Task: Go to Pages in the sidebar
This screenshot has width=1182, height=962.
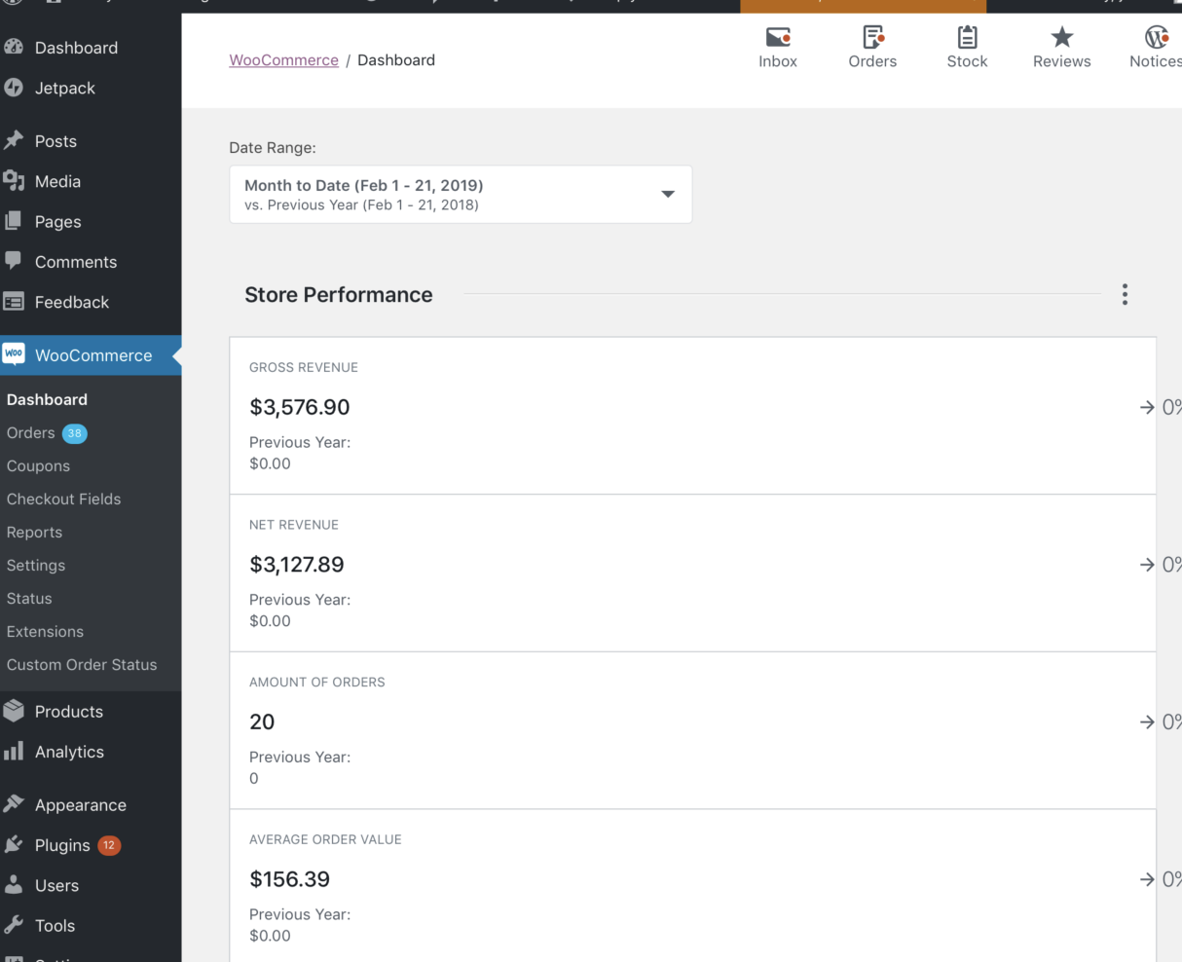Action: (x=58, y=222)
